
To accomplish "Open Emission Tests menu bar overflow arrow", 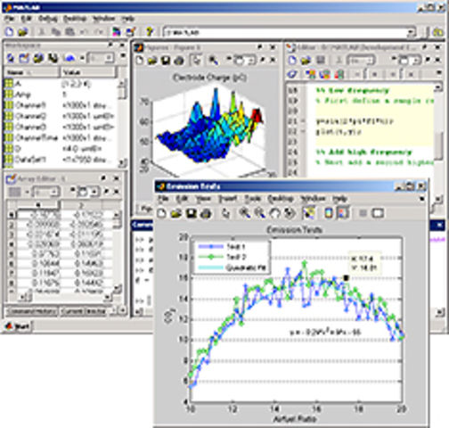I will 421,199.
